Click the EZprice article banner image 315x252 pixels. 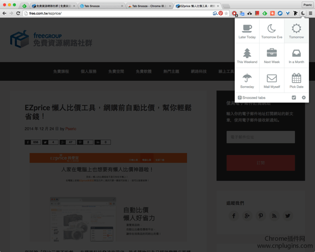pyautogui.click(x=108, y=197)
